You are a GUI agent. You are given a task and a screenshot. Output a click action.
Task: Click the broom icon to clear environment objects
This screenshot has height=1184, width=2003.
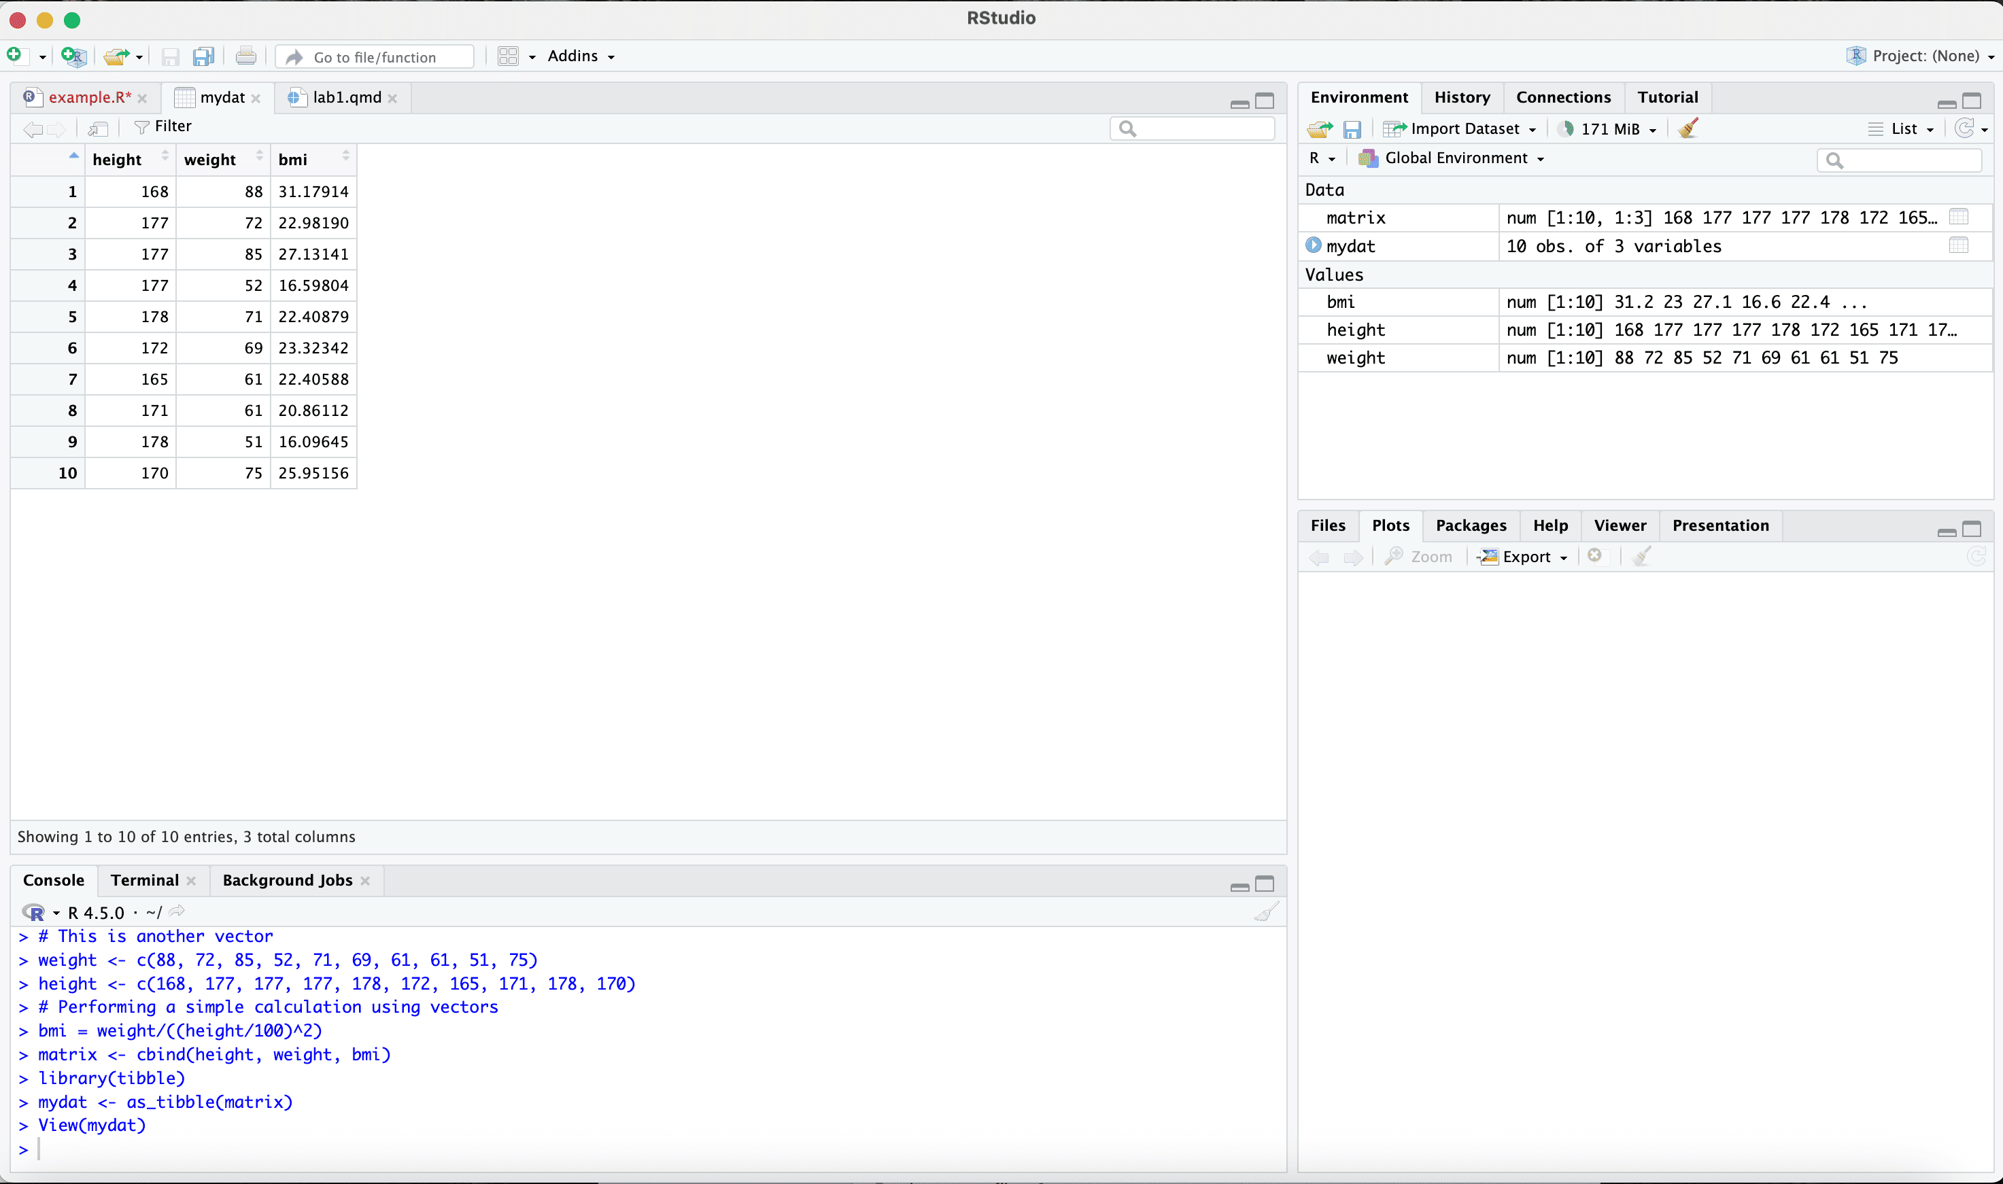click(x=1687, y=128)
